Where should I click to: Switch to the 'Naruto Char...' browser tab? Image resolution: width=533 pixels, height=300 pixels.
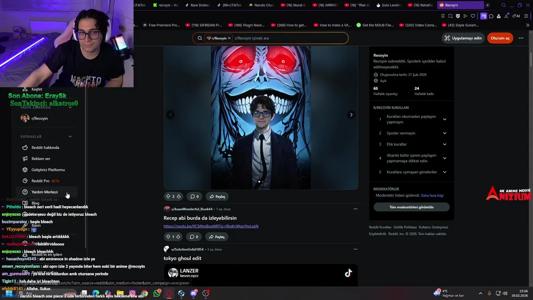pos(262,5)
